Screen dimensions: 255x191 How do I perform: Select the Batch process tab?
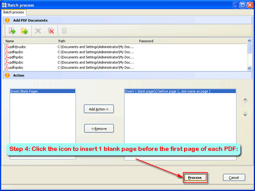13,13
